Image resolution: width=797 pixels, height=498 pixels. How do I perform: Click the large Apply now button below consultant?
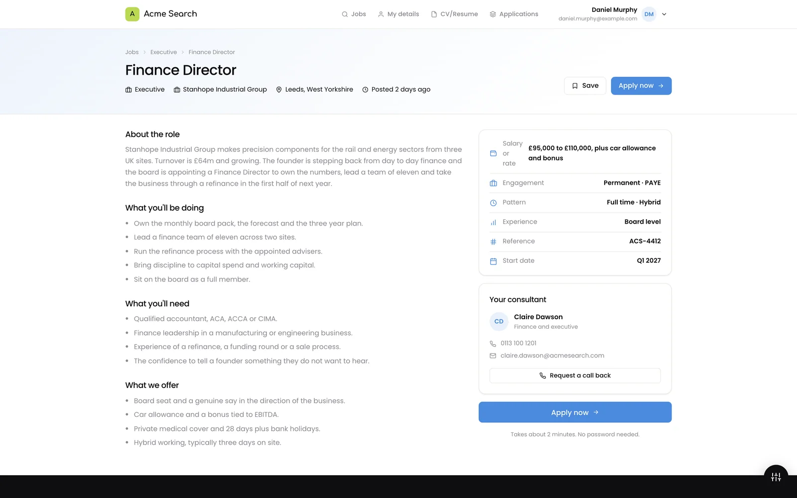[575, 412]
